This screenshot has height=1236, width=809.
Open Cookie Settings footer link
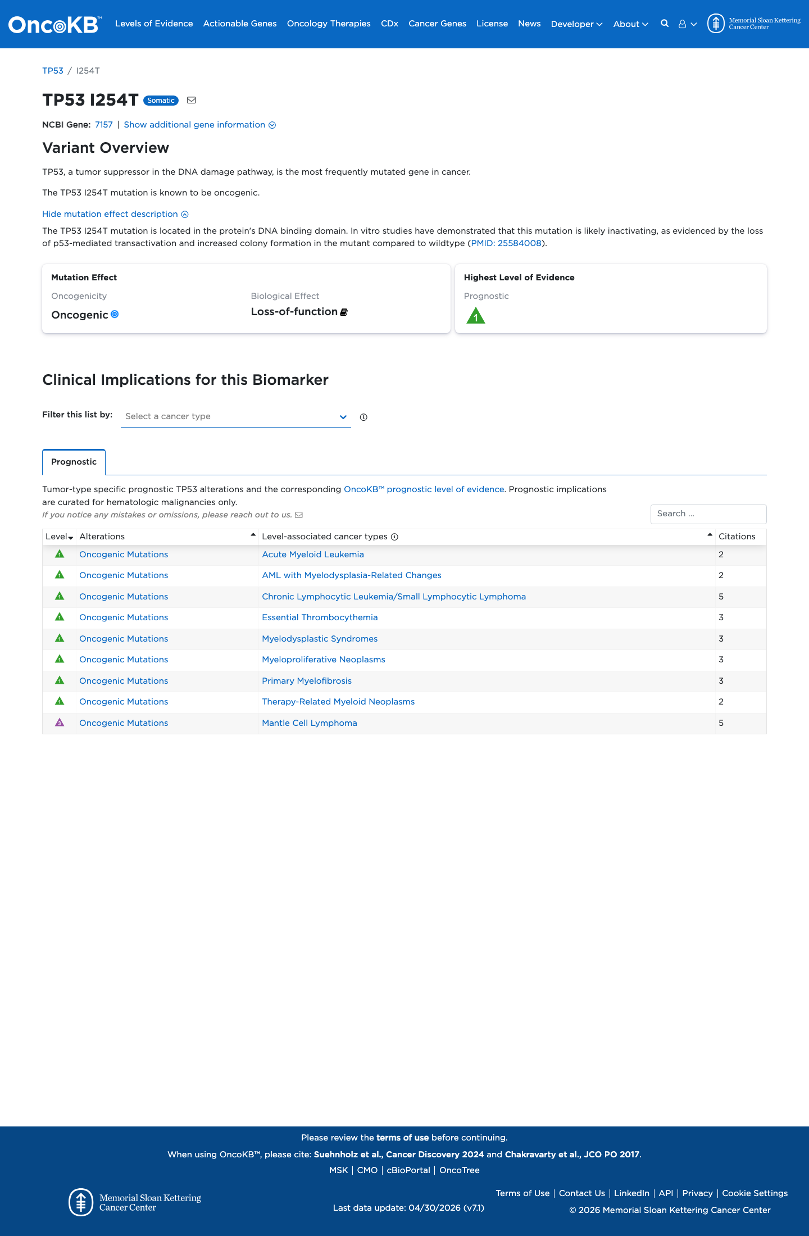pos(755,1193)
